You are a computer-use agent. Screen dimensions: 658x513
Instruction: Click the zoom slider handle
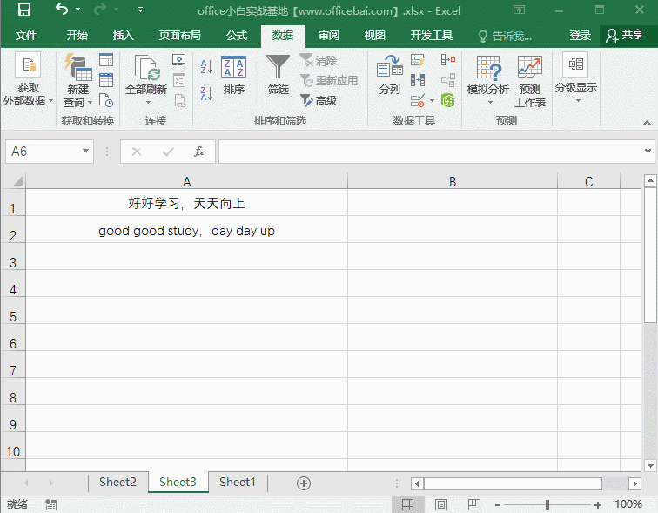[x=547, y=504]
